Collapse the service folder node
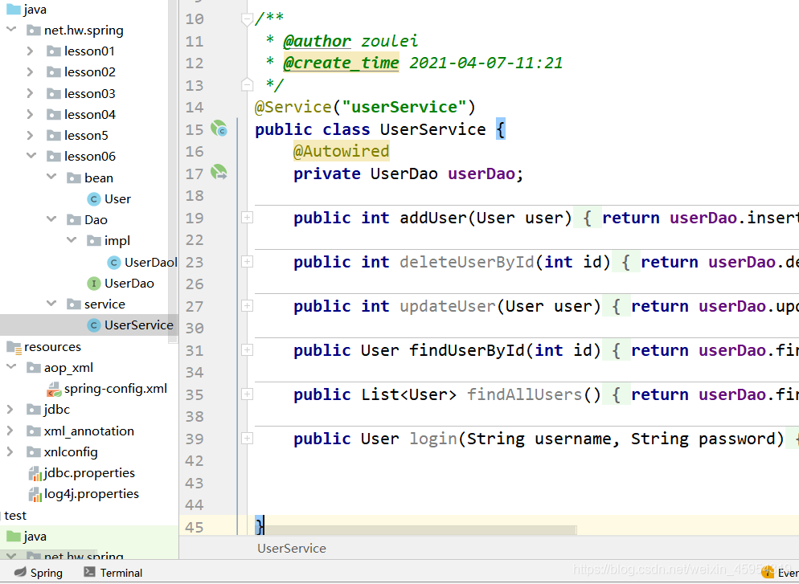The width and height of the screenshot is (799, 584). click(x=51, y=304)
